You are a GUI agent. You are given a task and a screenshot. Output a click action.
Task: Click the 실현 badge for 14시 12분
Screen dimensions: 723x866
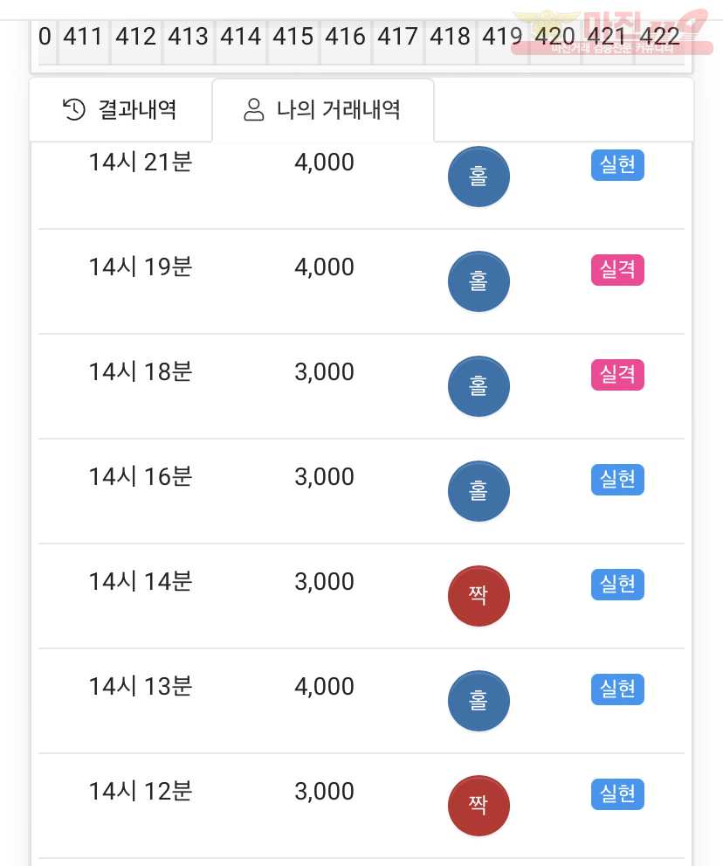617,794
